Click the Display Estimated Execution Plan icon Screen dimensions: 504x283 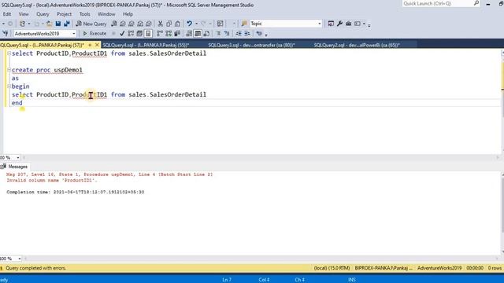pos(131,33)
